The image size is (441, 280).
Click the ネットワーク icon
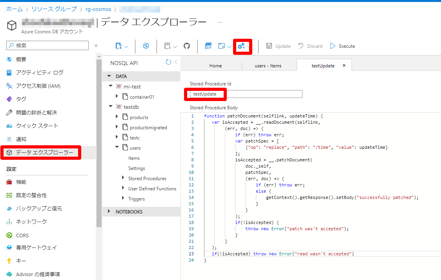pos(9,222)
